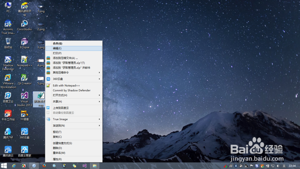The image size is (300, 169).
Task: Select the CocoStudio desktop icon
Action: click(x=25, y=25)
